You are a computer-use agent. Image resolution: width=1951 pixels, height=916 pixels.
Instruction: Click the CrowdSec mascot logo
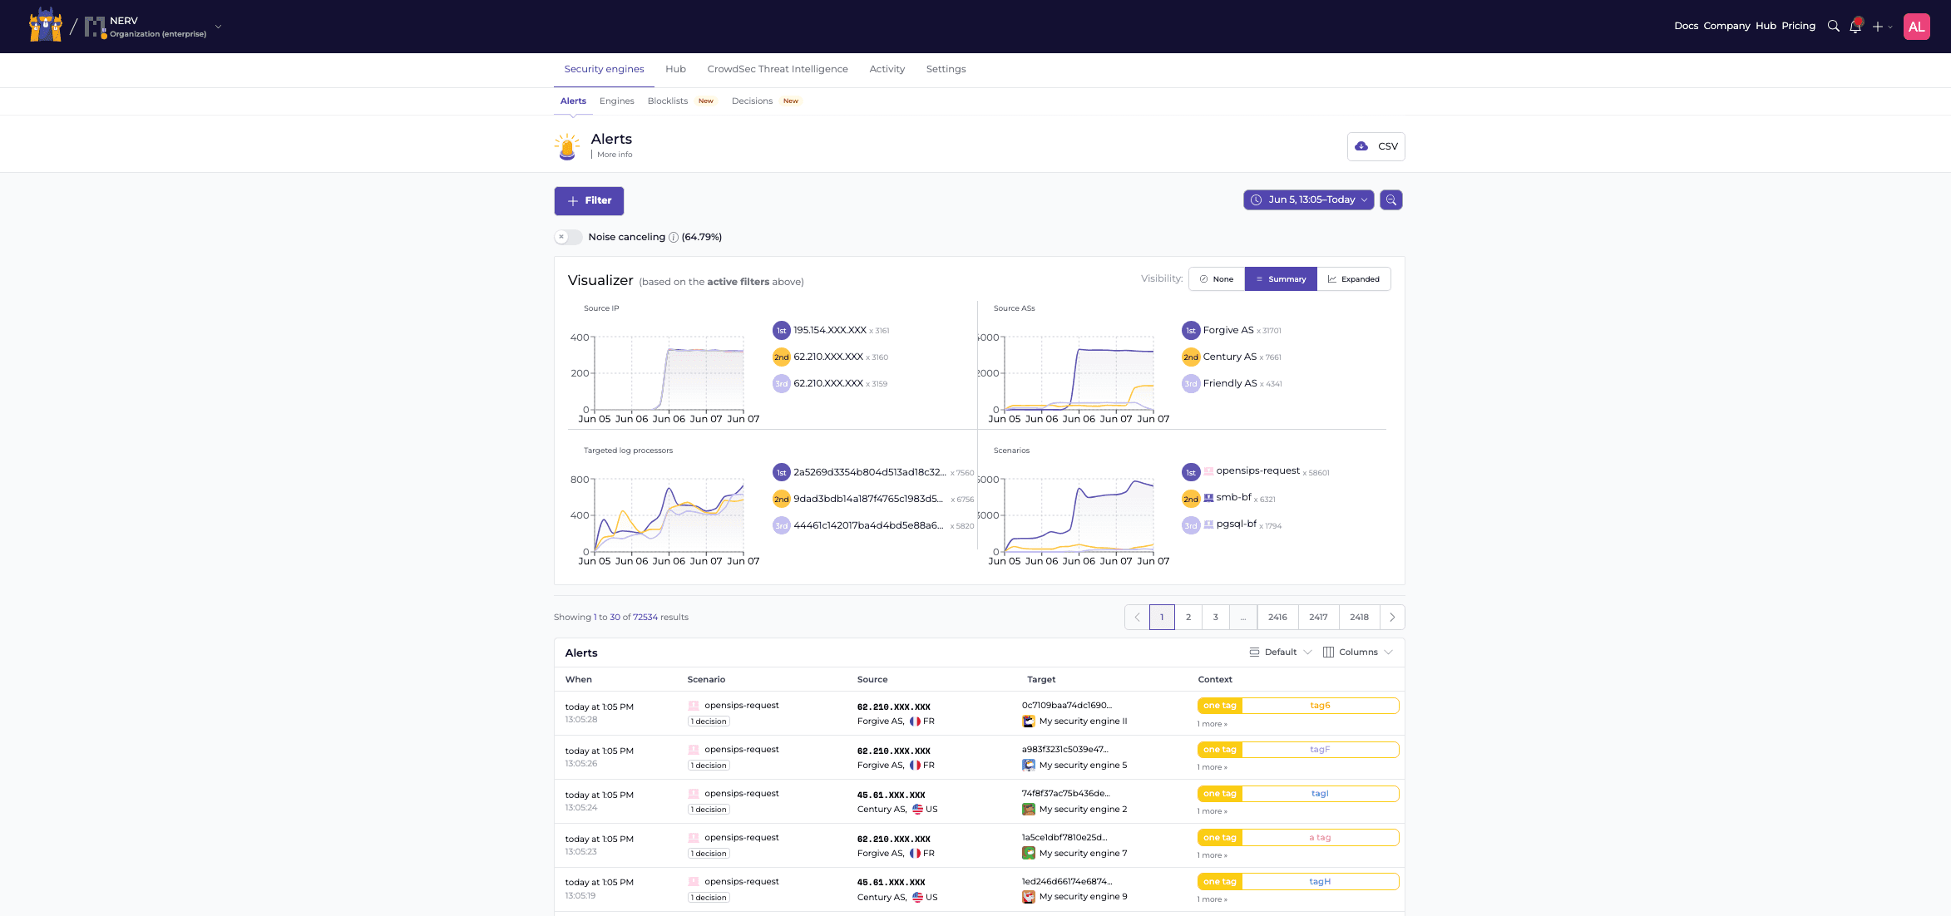pyautogui.click(x=46, y=26)
